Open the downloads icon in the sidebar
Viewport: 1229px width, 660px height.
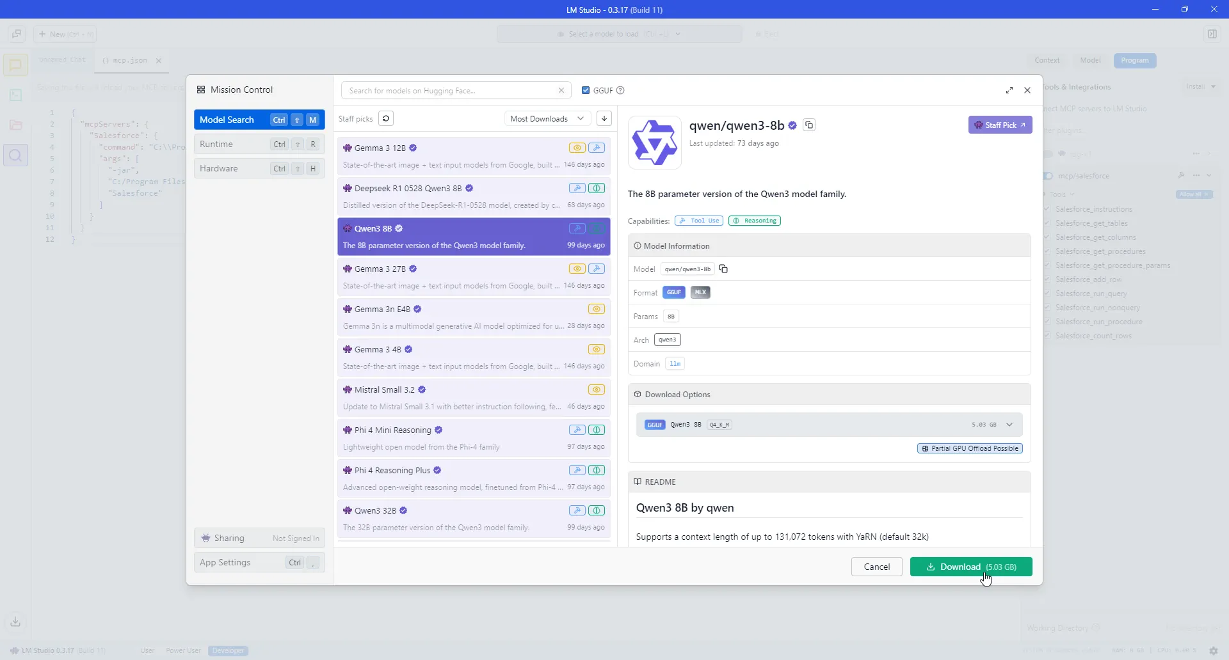15,621
